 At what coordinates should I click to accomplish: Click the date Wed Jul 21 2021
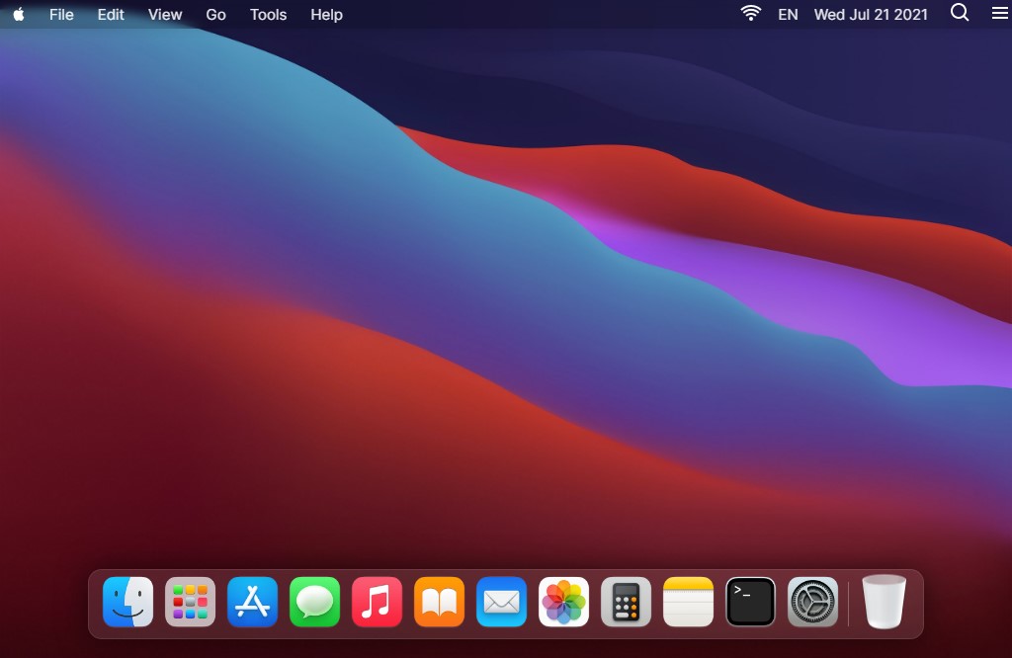click(x=871, y=14)
